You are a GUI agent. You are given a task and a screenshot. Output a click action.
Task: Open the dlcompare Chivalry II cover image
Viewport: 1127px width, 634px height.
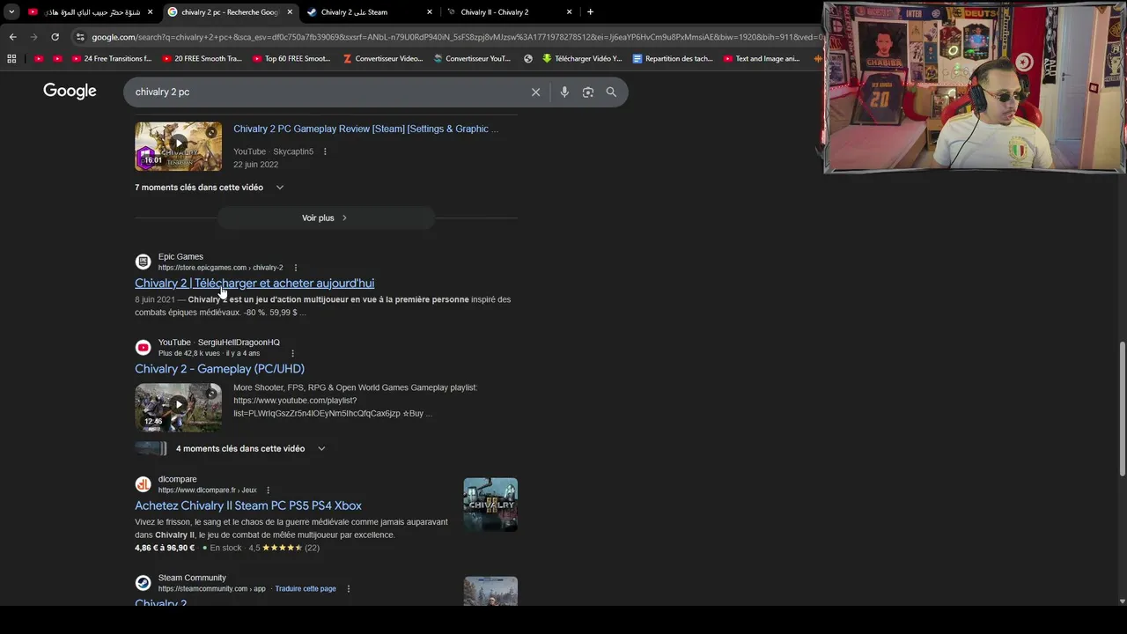point(490,505)
